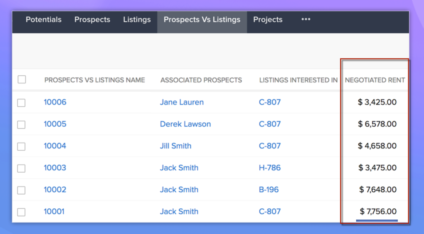
Task: Go to the Listings tab
Action: pyautogui.click(x=137, y=19)
